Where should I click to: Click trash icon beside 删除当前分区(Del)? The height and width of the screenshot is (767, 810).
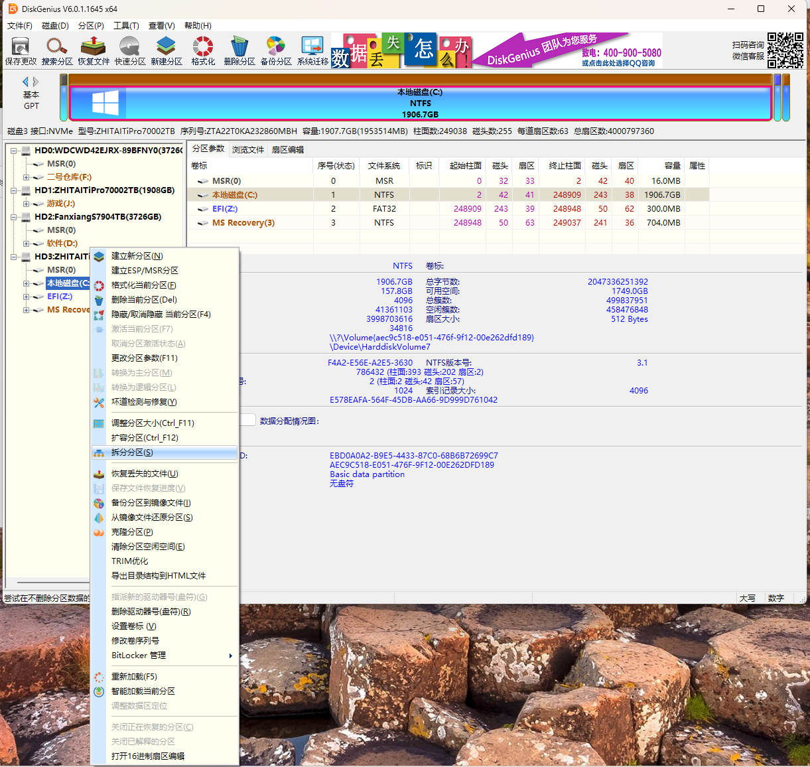click(x=99, y=300)
